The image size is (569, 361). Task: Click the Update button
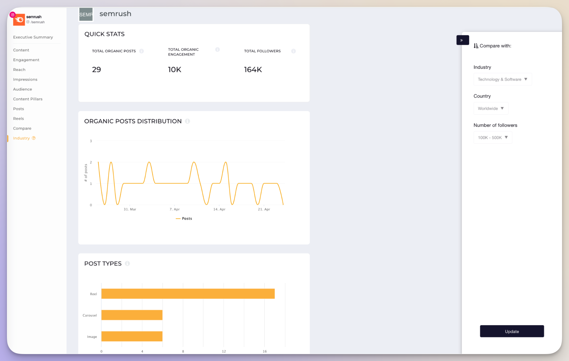[x=512, y=331]
